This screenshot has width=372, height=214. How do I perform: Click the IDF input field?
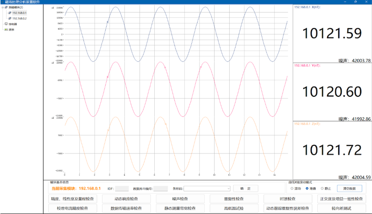pos(122,189)
